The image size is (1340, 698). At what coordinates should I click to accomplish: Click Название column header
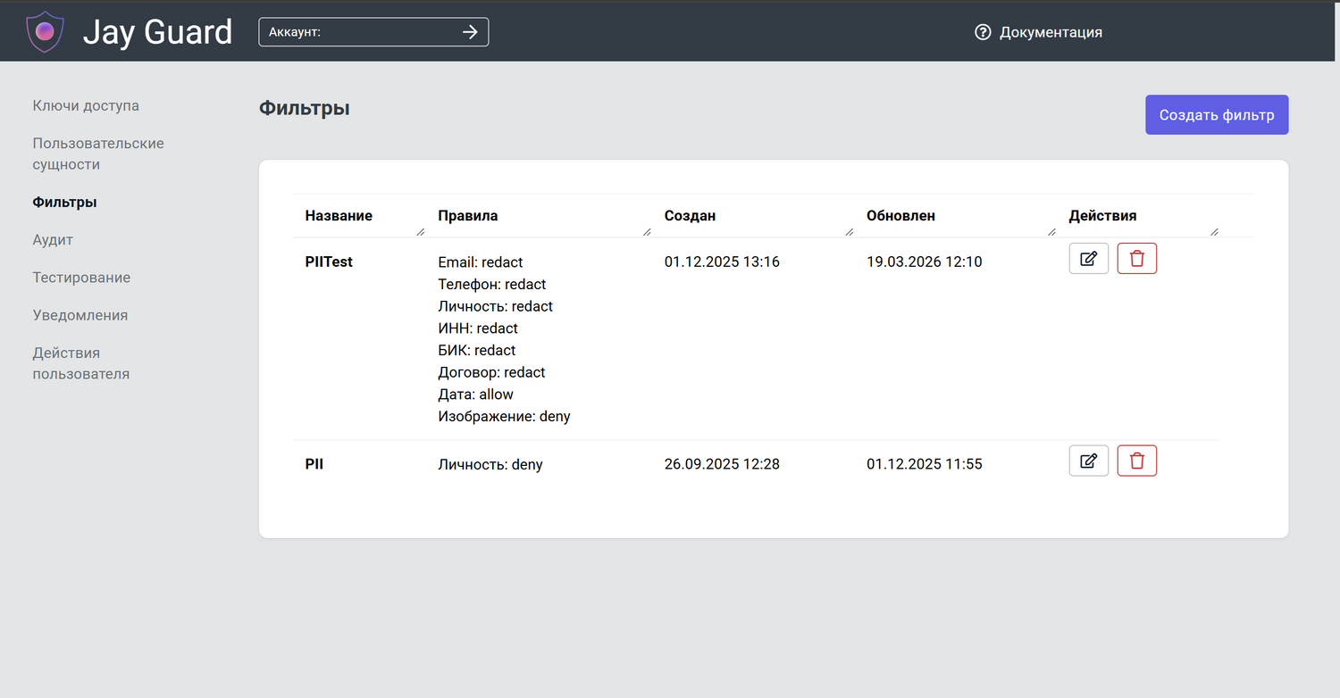pyautogui.click(x=339, y=215)
